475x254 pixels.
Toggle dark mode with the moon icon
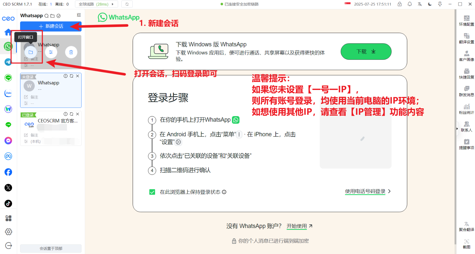point(430,4)
